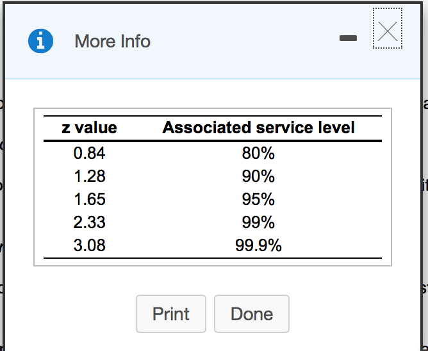Image resolution: width=428 pixels, height=351 pixels.
Task: Click the 99% service level cell
Action: pos(258,222)
